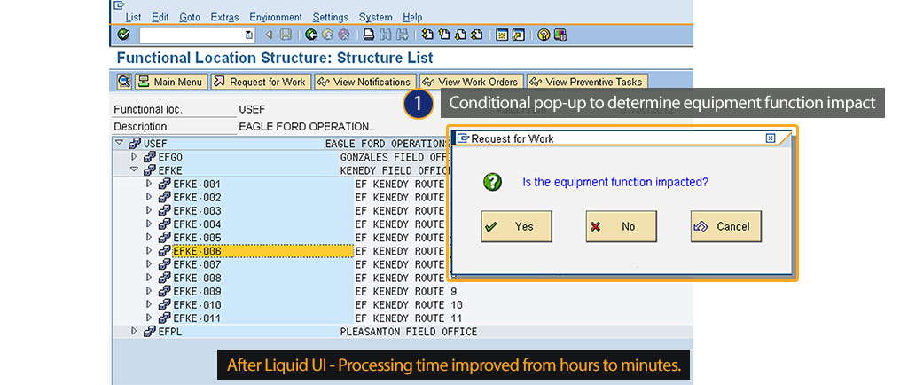Click the green checkmark Enter icon
Screen dimensions: 908x385
pos(123,35)
